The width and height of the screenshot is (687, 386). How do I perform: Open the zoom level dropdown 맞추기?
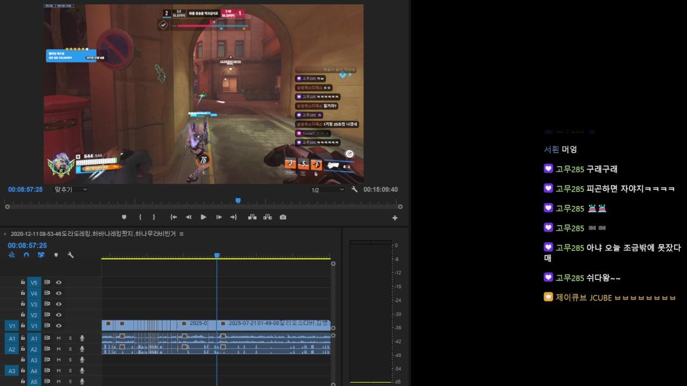coord(70,189)
